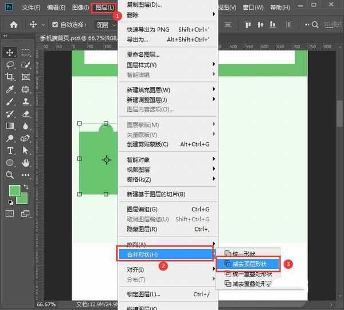Click the Home button in options bar
Viewport: 344px width, 310px height.
coord(14,25)
